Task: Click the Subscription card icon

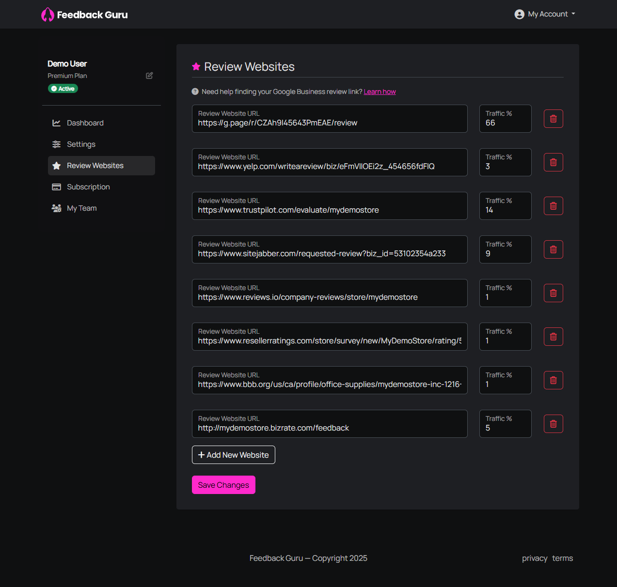Action: click(57, 187)
